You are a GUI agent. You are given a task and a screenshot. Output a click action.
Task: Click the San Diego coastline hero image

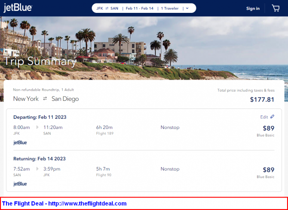tap(144, 48)
